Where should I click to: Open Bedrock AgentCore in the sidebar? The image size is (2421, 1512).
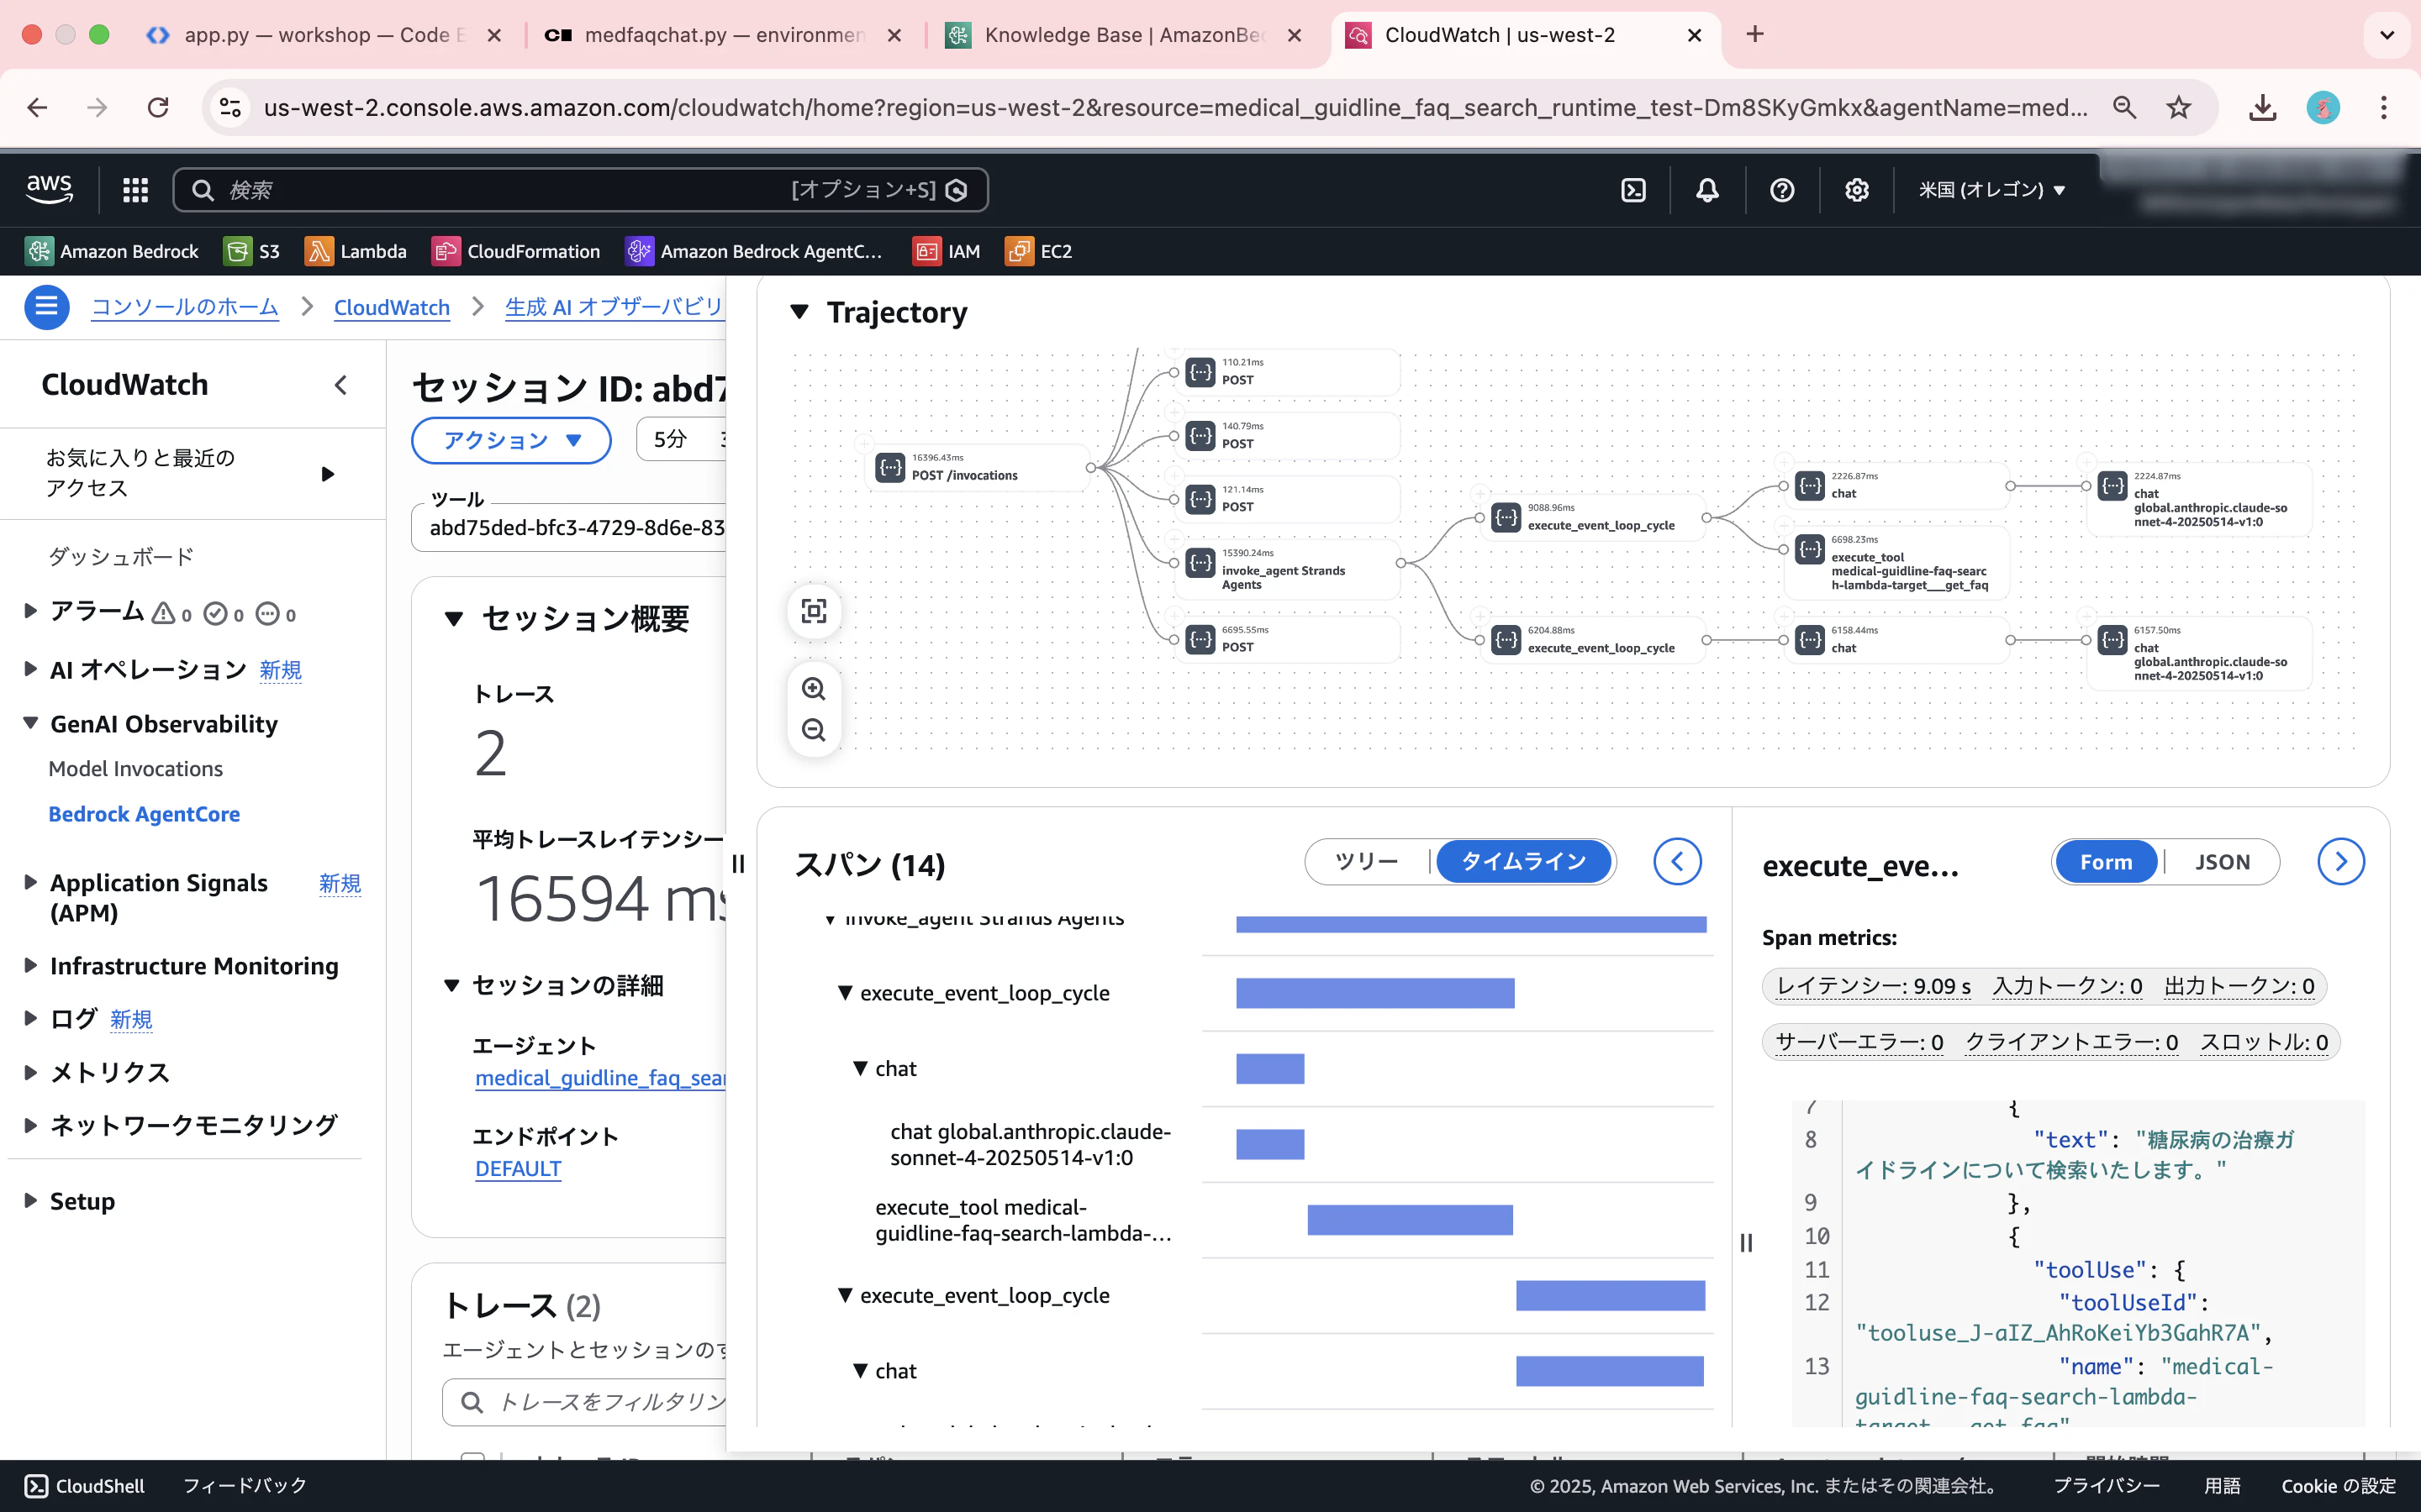pos(144,814)
